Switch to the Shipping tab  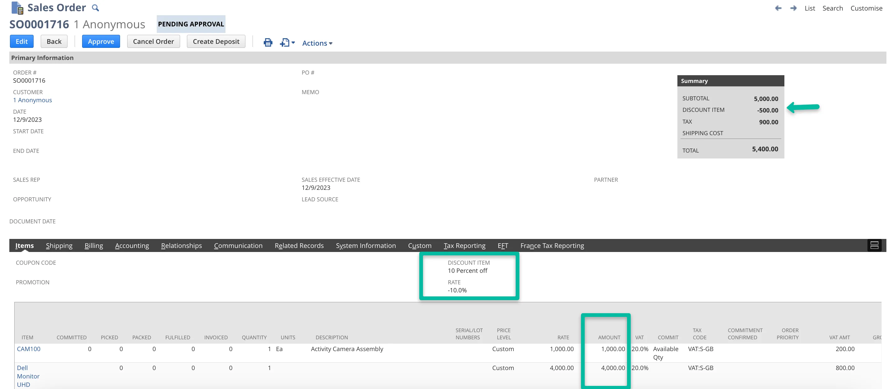59,245
